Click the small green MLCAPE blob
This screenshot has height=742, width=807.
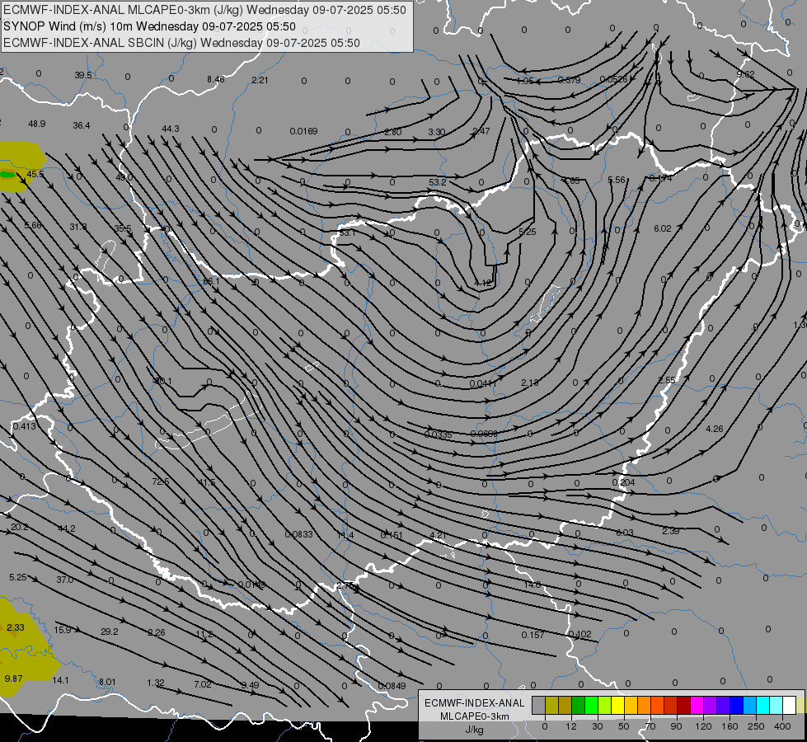[x=7, y=175]
